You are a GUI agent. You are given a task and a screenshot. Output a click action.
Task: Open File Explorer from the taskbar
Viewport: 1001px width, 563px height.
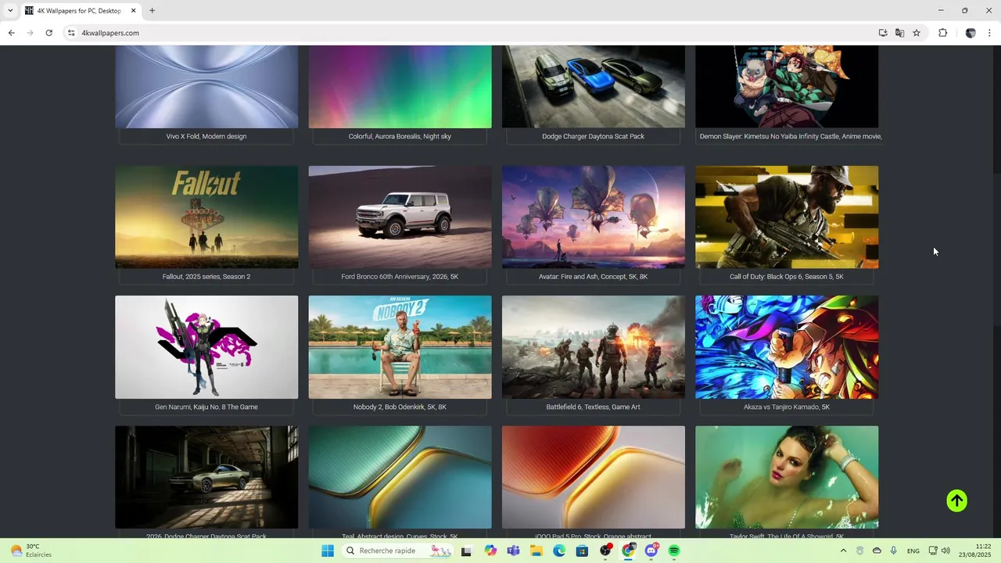click(x=536, y=550)
